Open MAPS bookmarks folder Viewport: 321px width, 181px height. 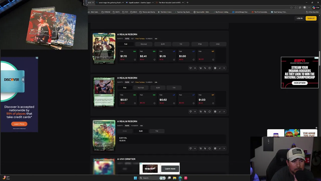[x=116, y=12]
